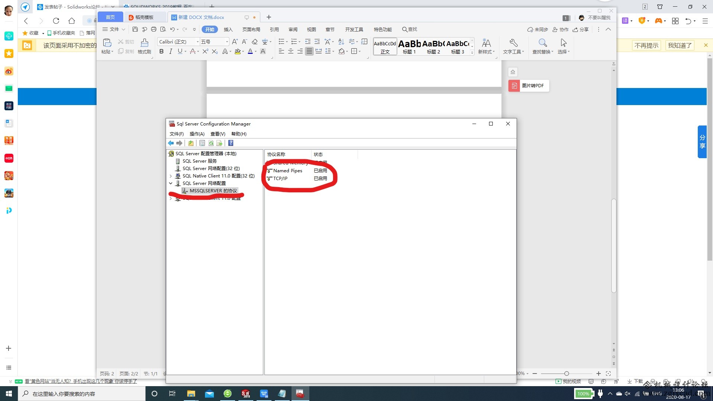Click the 不再提示 button
Viewport: 713px width, 401px height.
point(647,45)
